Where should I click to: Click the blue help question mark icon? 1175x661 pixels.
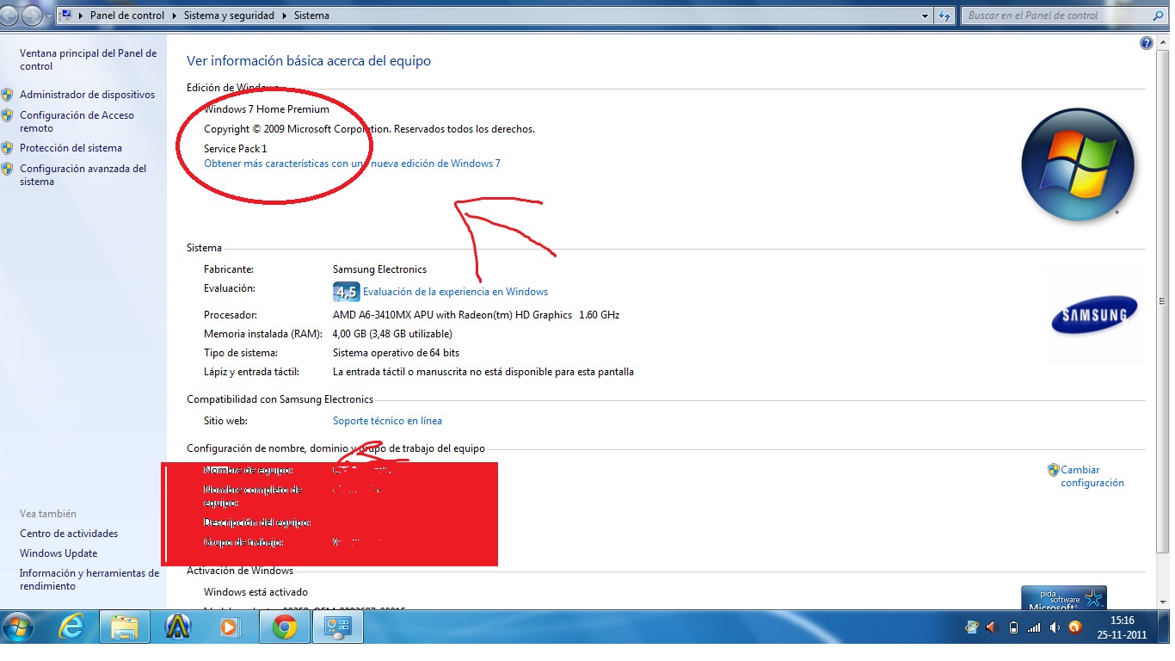[1146, 44]
